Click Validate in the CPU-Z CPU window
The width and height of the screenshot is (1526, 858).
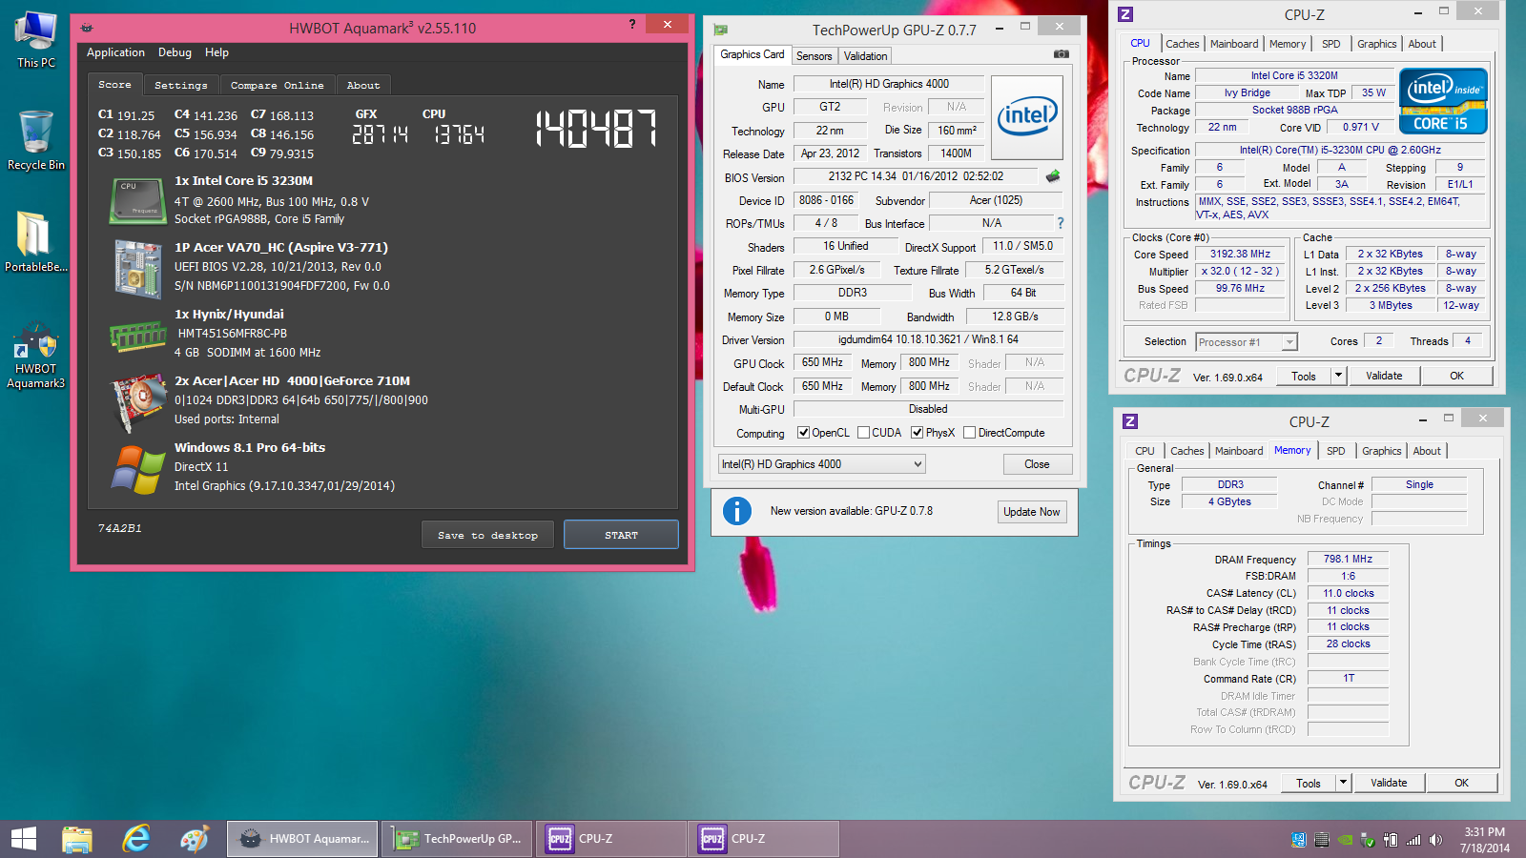(x=1384, y=376)
